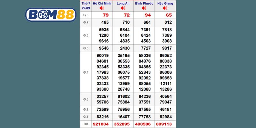This screenshot has height=128, width=256.
Task: Click G.3 number 75884
Action: click(124, 102)
